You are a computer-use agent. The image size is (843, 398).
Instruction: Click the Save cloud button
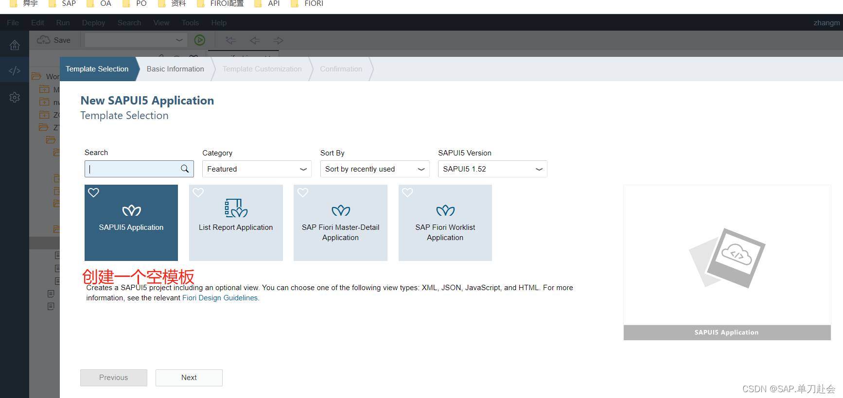tap(54, 40)
